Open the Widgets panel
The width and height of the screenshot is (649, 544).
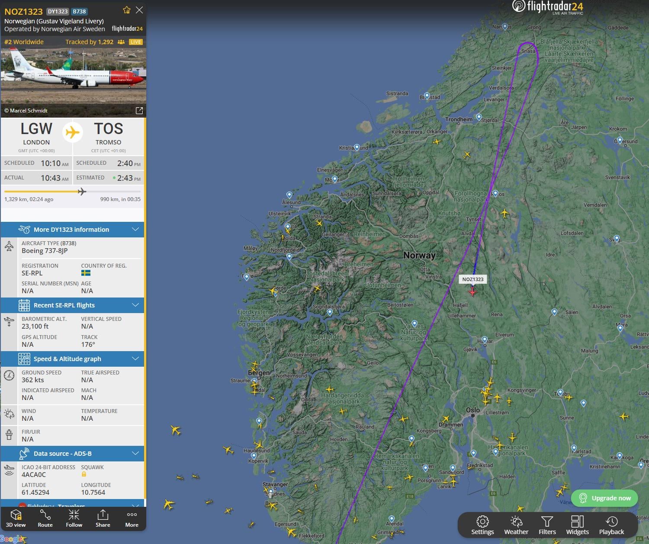click(578, 525)
